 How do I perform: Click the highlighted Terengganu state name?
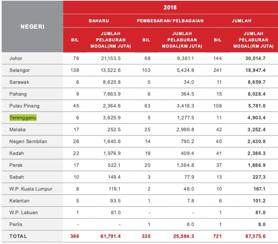23,118
